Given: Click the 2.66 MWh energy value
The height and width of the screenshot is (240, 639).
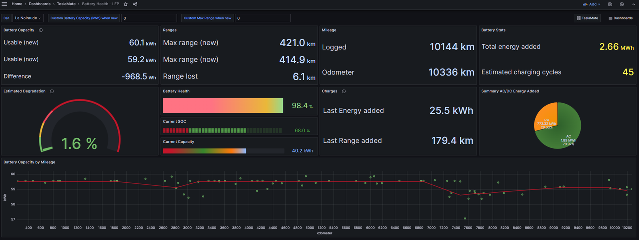Looking at the screenshot, I should click(x=616, y=47).
